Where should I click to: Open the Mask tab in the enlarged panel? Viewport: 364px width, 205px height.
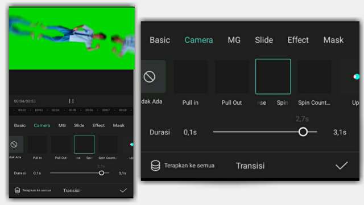pos(333,40)
